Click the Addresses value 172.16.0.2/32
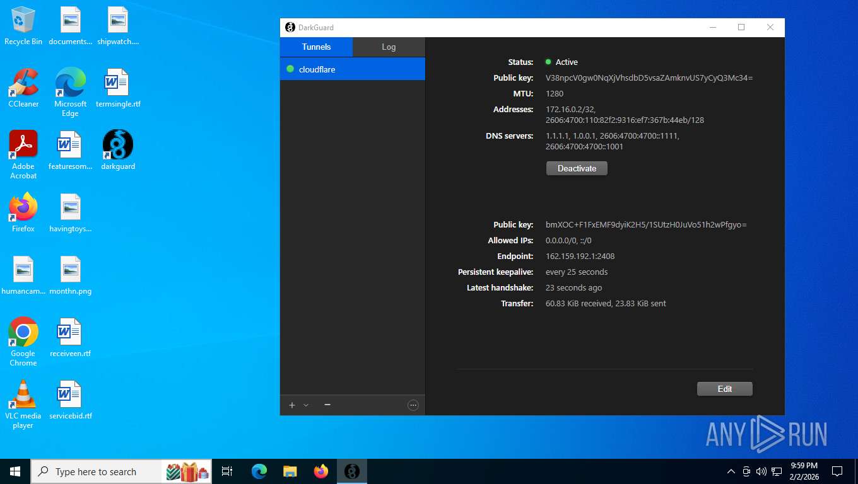Viewport: 858px width, 484px height. click(x=625, y=115)
